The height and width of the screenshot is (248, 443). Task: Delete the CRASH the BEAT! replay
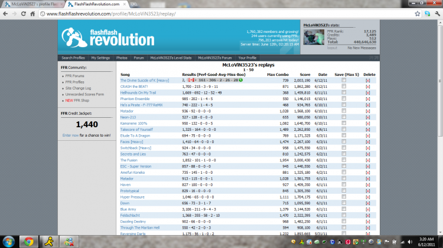[367, 87]
